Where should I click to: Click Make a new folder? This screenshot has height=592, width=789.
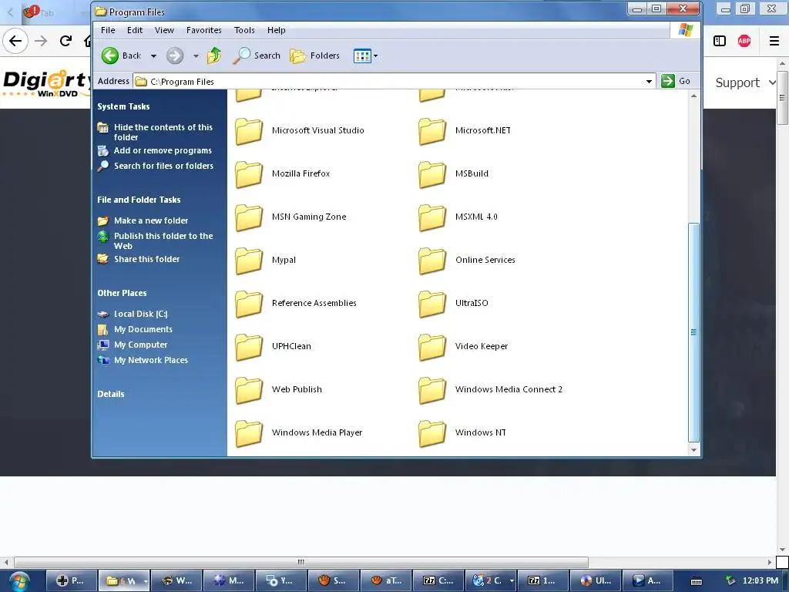pos(151,220)
